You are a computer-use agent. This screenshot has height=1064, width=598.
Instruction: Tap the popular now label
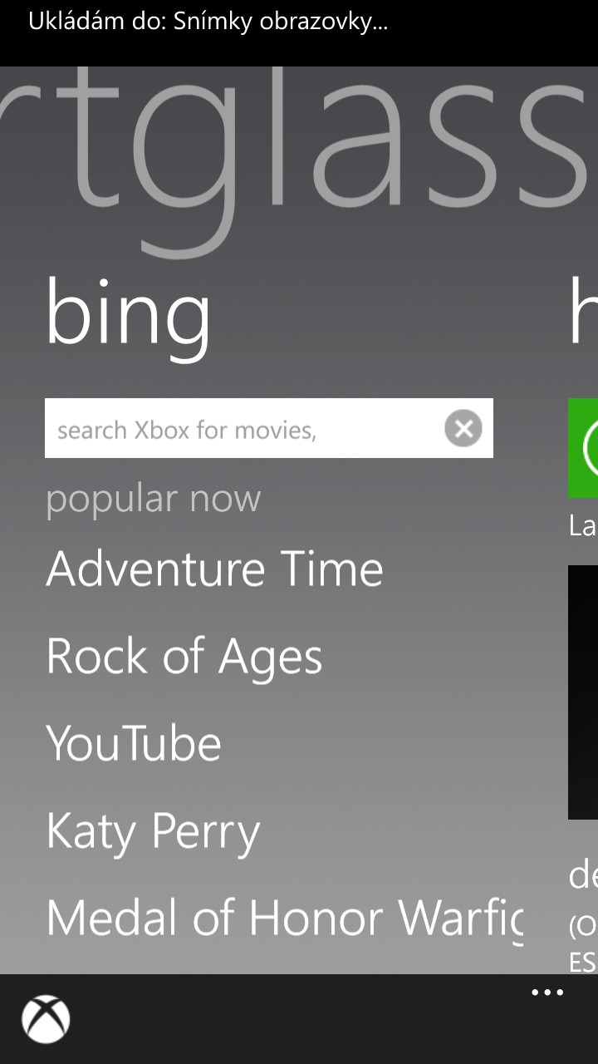[x=154, y=499]
